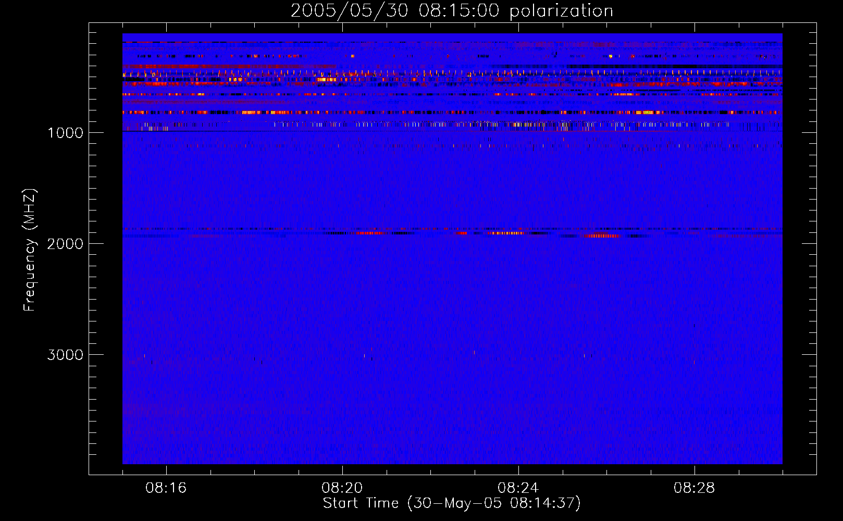Screen dimensions: 843x521
Task: Click the 2000 frequency tick label
Action: [x=65, y=244]
